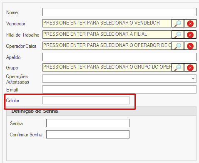Click inside Operações Autorizadas combo box
Image resolution: width=199 pixels, height=163 pixels.
(119, 79)
